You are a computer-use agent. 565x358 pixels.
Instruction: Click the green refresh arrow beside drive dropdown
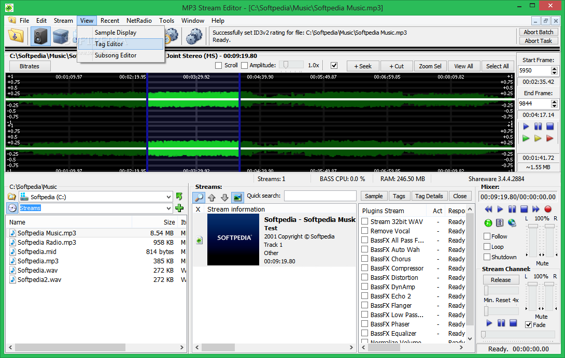pos(179,197)
